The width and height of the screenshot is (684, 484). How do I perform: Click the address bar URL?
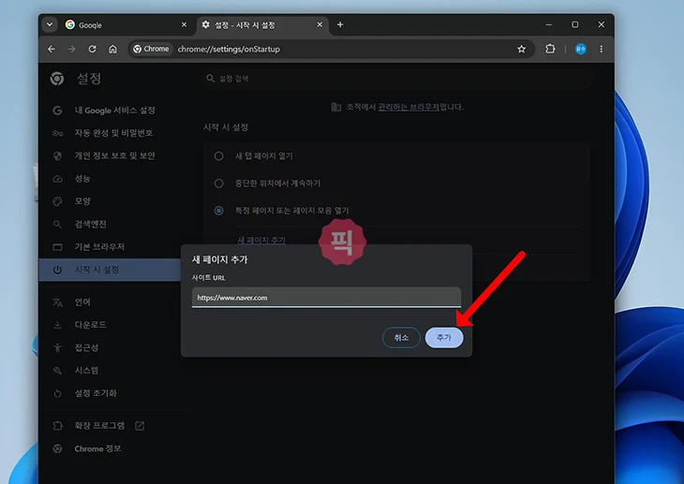click(x=229, y=49)
